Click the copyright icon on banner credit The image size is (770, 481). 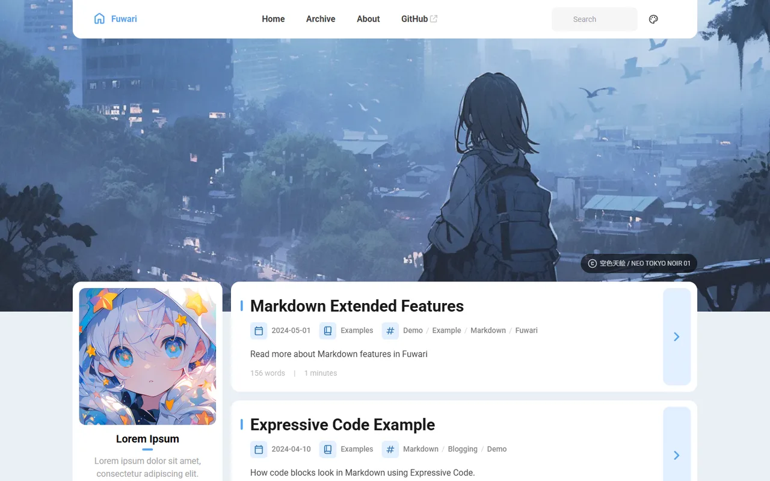tap(592, 263)
